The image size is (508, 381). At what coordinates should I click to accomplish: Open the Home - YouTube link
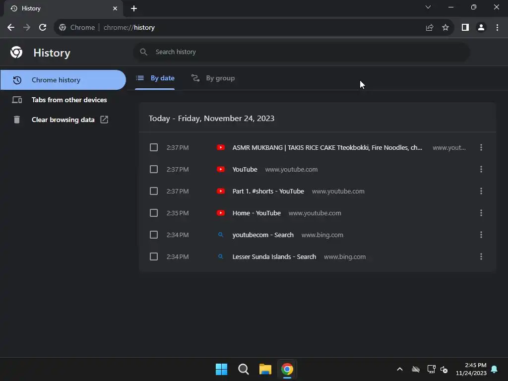pyautogui.click(x=256, y=213)
